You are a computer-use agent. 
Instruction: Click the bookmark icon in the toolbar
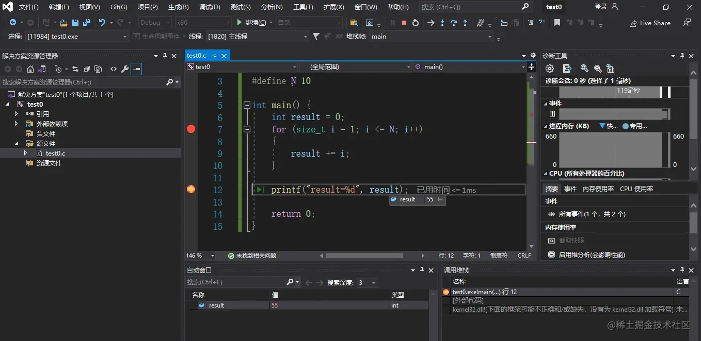pyautogui.click(x=557, y=23)
